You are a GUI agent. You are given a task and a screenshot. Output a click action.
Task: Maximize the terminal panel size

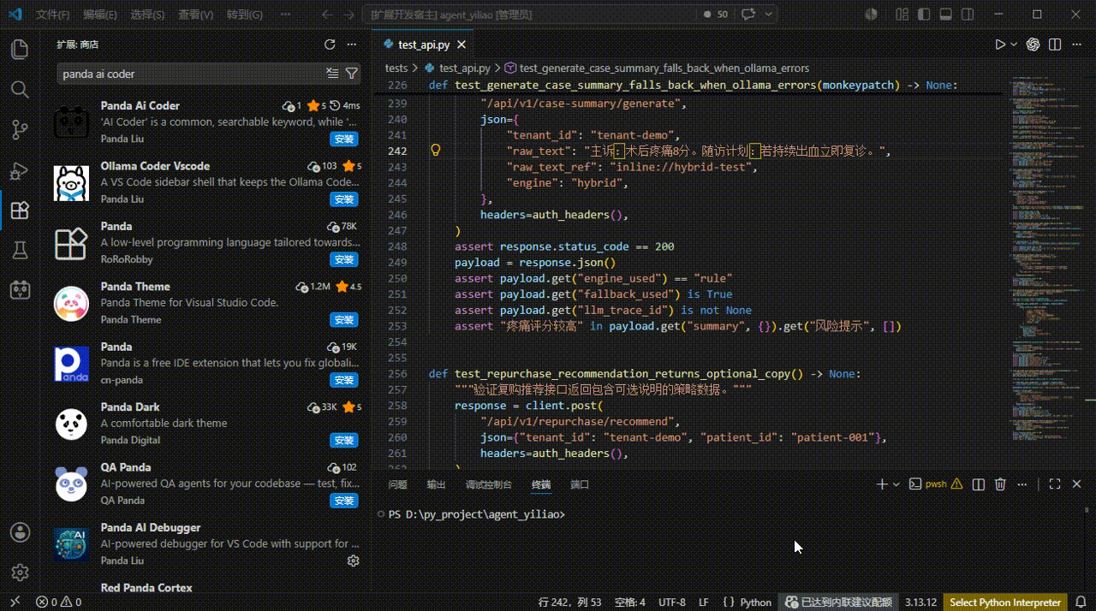pos(1055,484)
